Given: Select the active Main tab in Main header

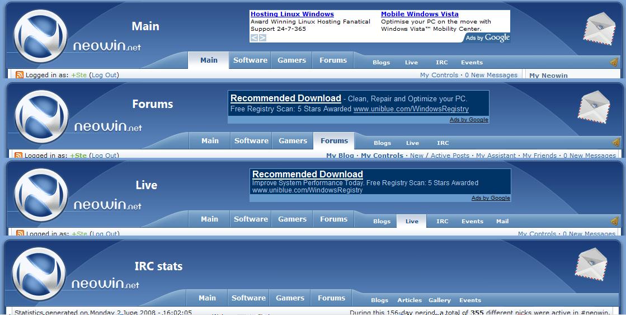Looking at the screenshot, I should pos(209,60).
